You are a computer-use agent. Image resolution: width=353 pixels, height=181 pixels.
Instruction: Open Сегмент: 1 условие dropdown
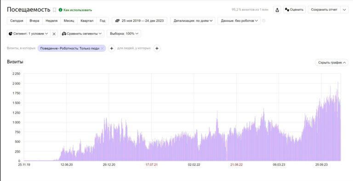(28, 34)
